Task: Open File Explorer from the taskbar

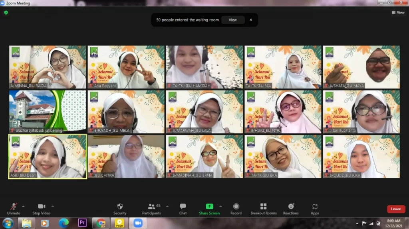Action: 27,223
